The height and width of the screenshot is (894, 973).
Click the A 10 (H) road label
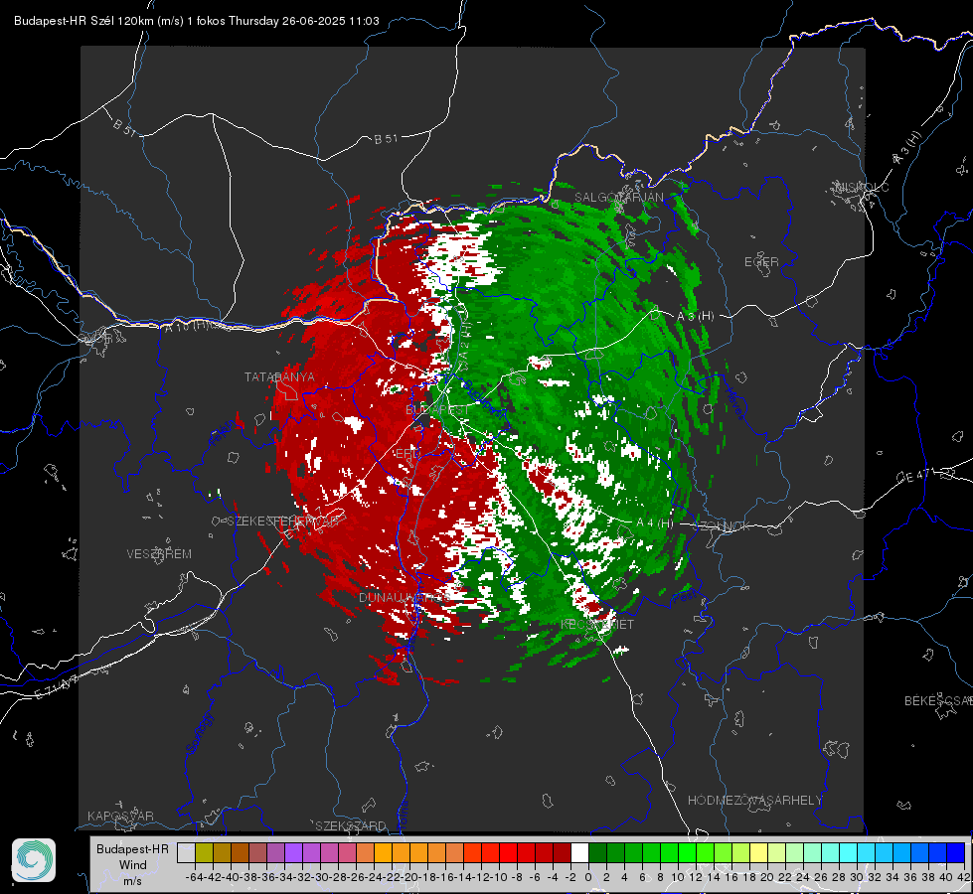click(187, 325)
